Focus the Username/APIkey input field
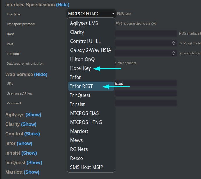This screenshot has height=179, width=201. pos(146,93)
